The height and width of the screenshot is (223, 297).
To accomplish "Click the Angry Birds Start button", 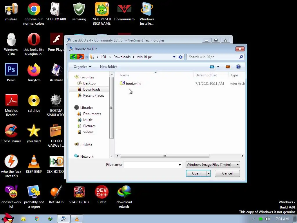I will [8, 218].
